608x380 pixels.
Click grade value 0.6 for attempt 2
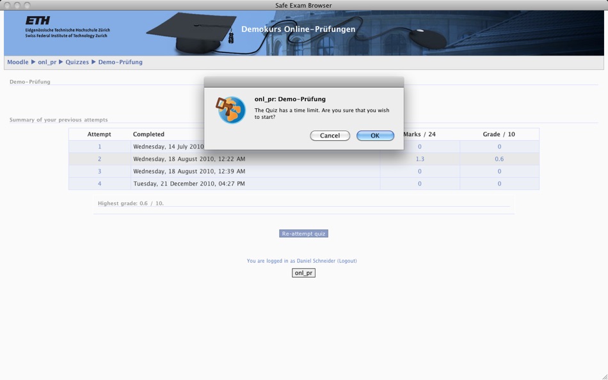(499, 159)
